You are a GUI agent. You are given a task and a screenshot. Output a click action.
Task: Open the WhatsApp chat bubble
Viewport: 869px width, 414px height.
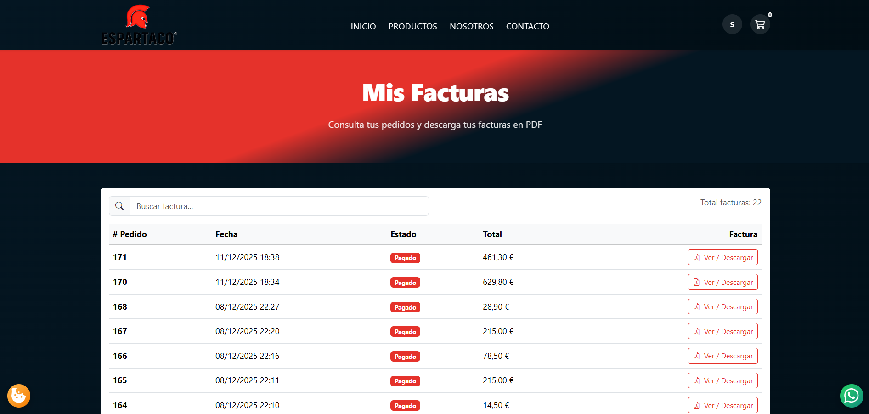[x=852, y=396]
